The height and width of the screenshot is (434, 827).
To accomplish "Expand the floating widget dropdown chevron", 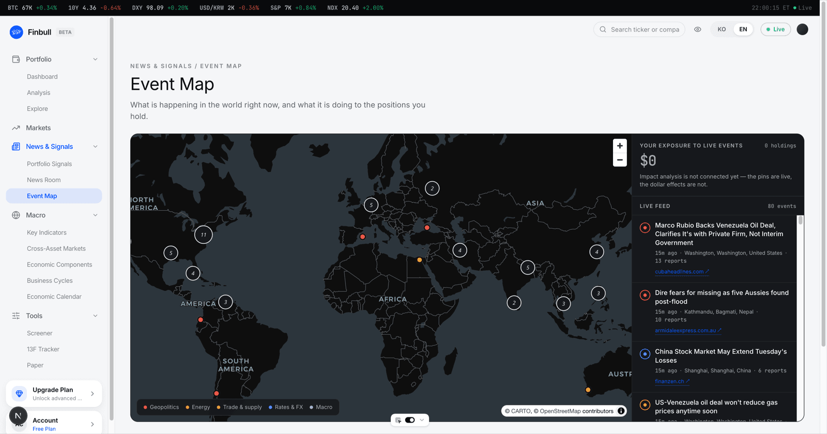I will [422, 420].
